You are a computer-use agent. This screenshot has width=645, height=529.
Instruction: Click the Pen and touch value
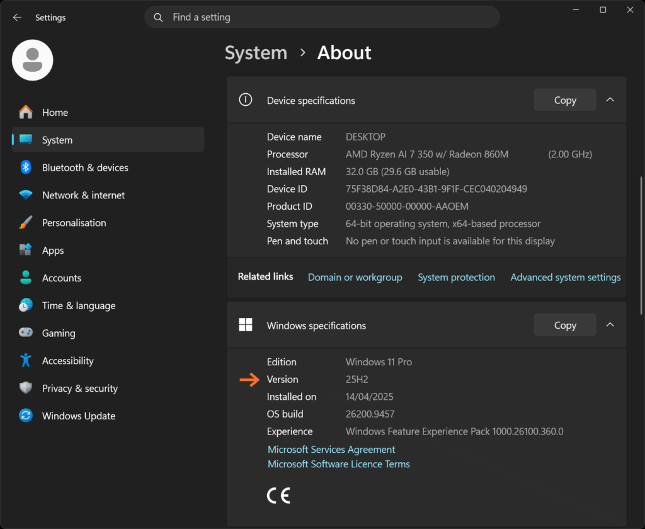[x=450, y=241]
